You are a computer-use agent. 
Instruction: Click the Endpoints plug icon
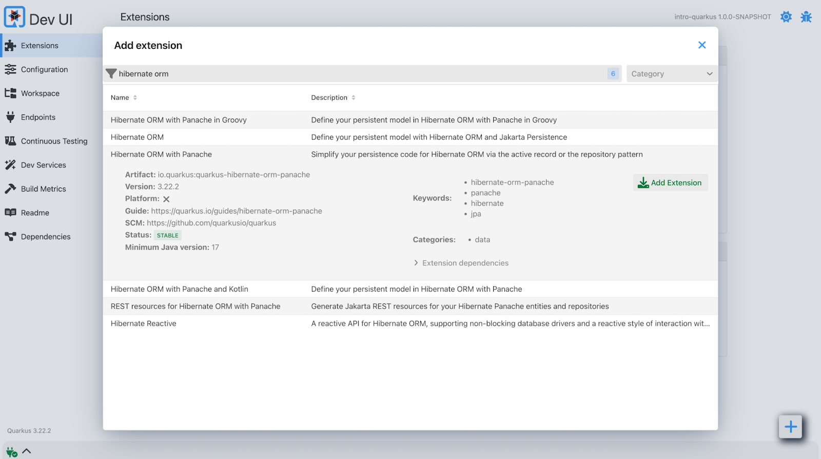(x=10, y=117)
